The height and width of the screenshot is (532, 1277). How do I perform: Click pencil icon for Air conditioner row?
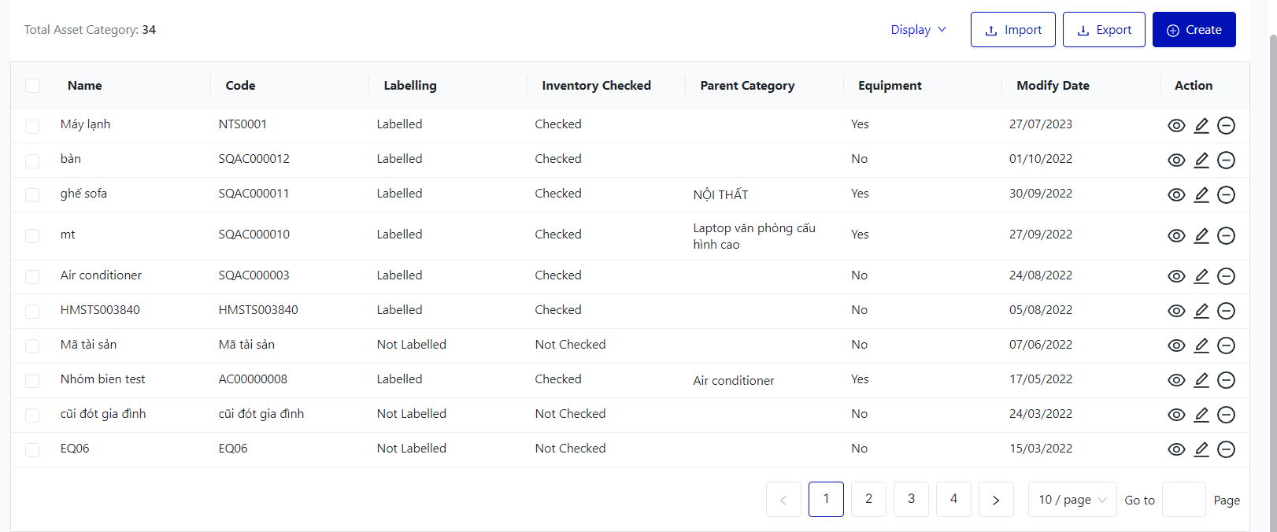(1201, 276)
